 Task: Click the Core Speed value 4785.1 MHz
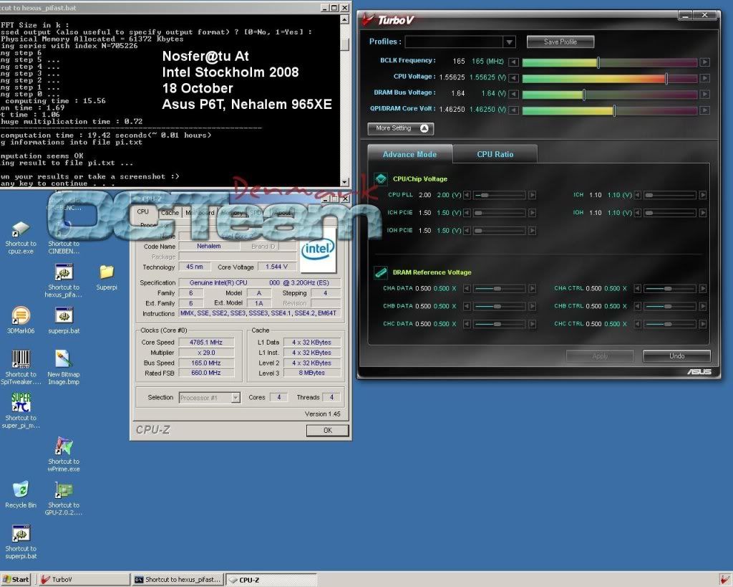[205, 342]
